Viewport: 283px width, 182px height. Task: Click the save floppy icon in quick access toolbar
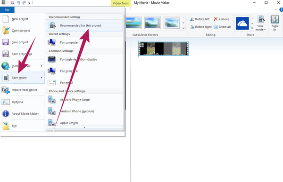(12, 2)
